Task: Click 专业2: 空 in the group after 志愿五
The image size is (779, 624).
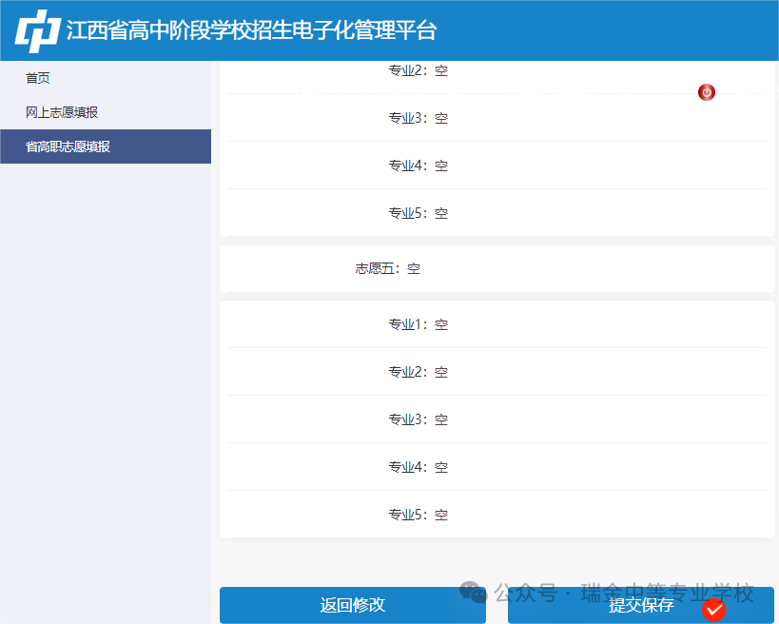Action: coord(497,372)
